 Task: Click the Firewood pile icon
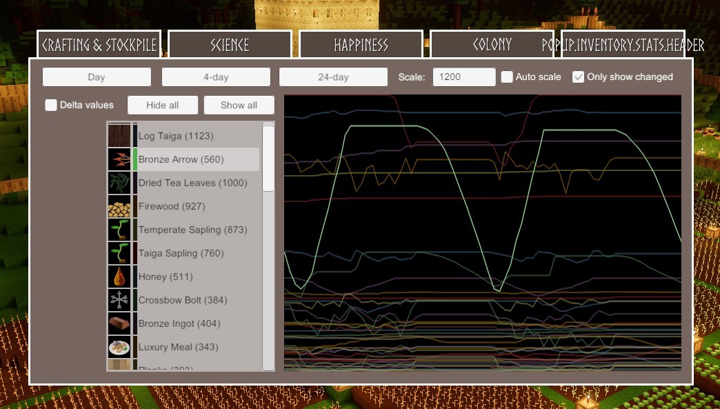[119, 206]
